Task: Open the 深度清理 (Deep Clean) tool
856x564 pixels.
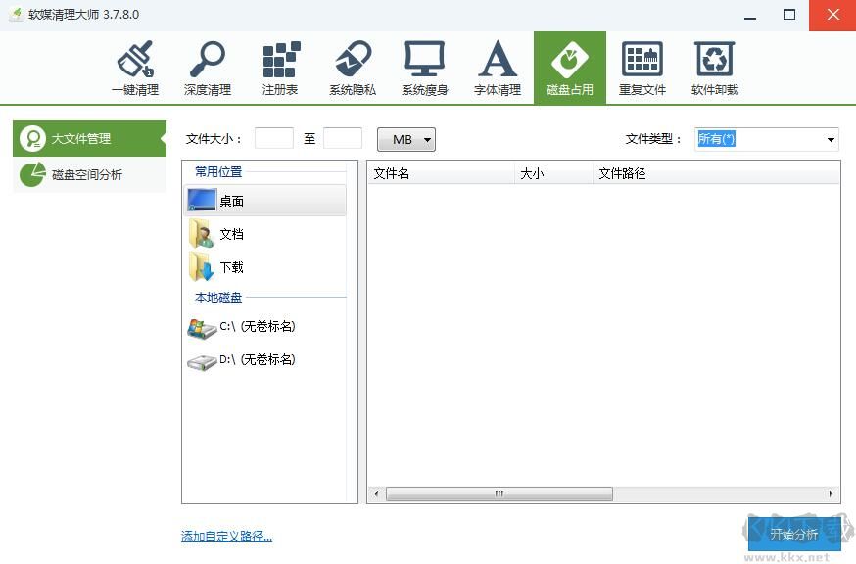Action: [x=208, y=67]
